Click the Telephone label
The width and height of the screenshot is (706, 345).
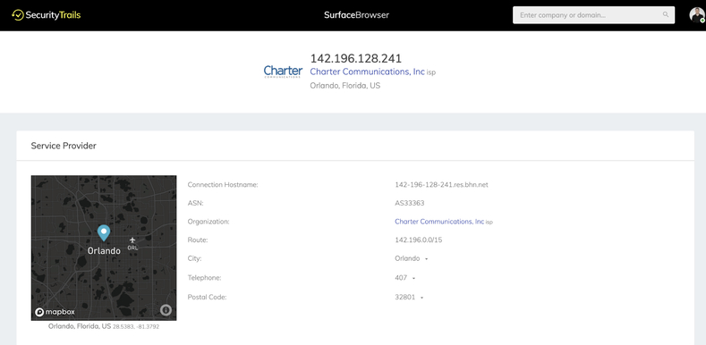204,278
